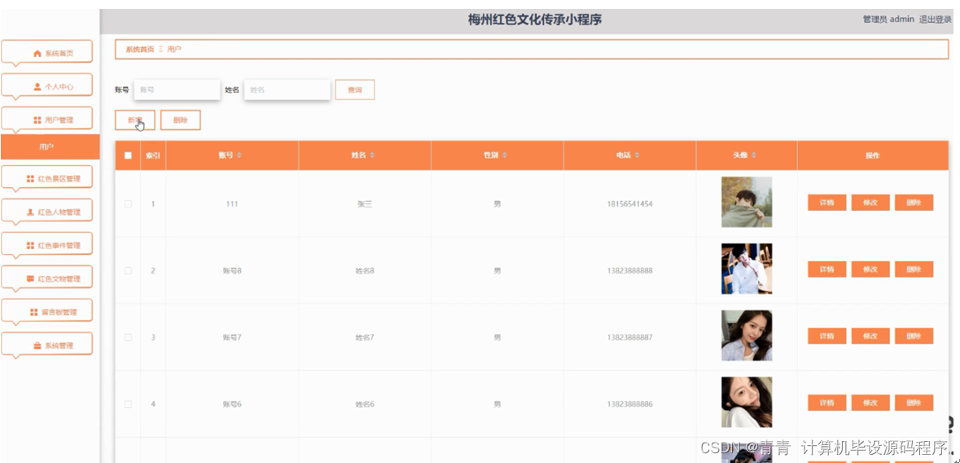Click grid icon beside 留言板管理
This screenshot has height=463, width=960.
(x=33, y=312)
